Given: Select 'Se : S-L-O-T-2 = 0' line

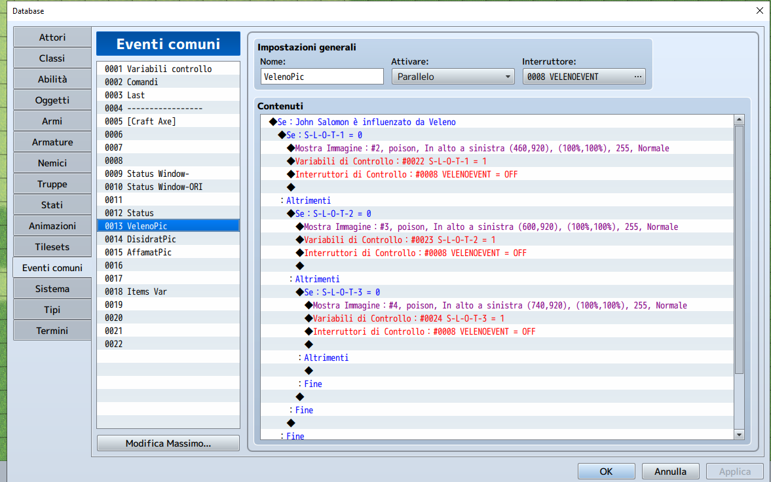Looking at the screenshot, I should pyautogui.click(x=498, y=213).
